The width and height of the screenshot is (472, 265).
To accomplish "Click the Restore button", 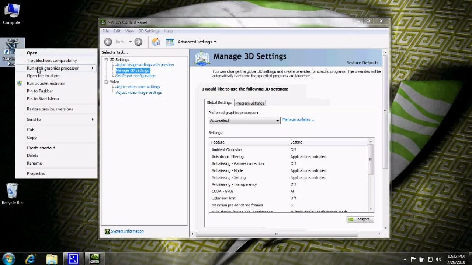I will tap(360, 219).
